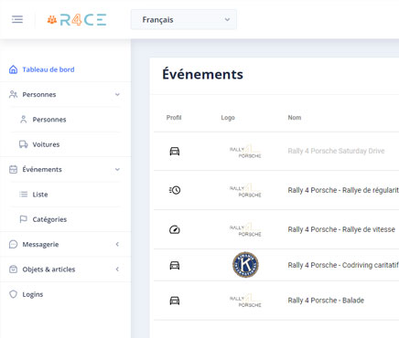Click the Objets & articles label
Screen dimensions: 399x338
(49, 269)
